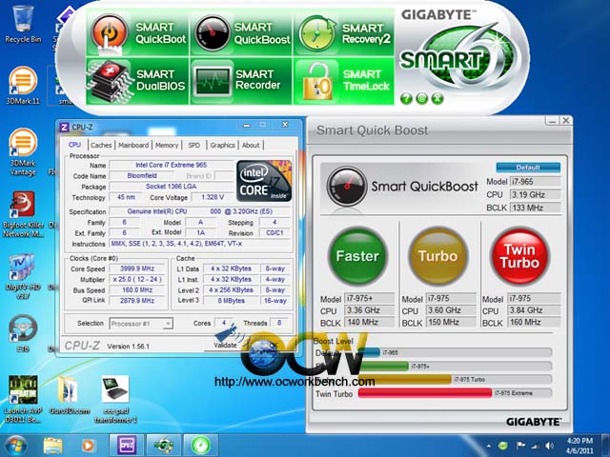Click QPI Link value 2879.9 MHz
610x457 pixels.
(137, 301)
